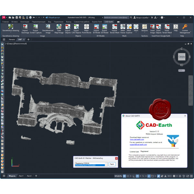Click SUCCESSFULLY PATCHED! line in patcher

click(90, 165)
